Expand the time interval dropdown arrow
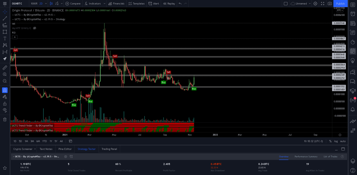 (x=46, y=4)
